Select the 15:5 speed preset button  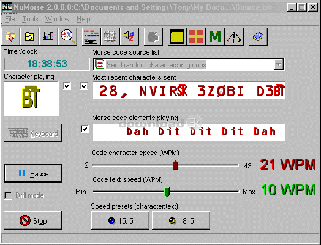coord(120,221)
